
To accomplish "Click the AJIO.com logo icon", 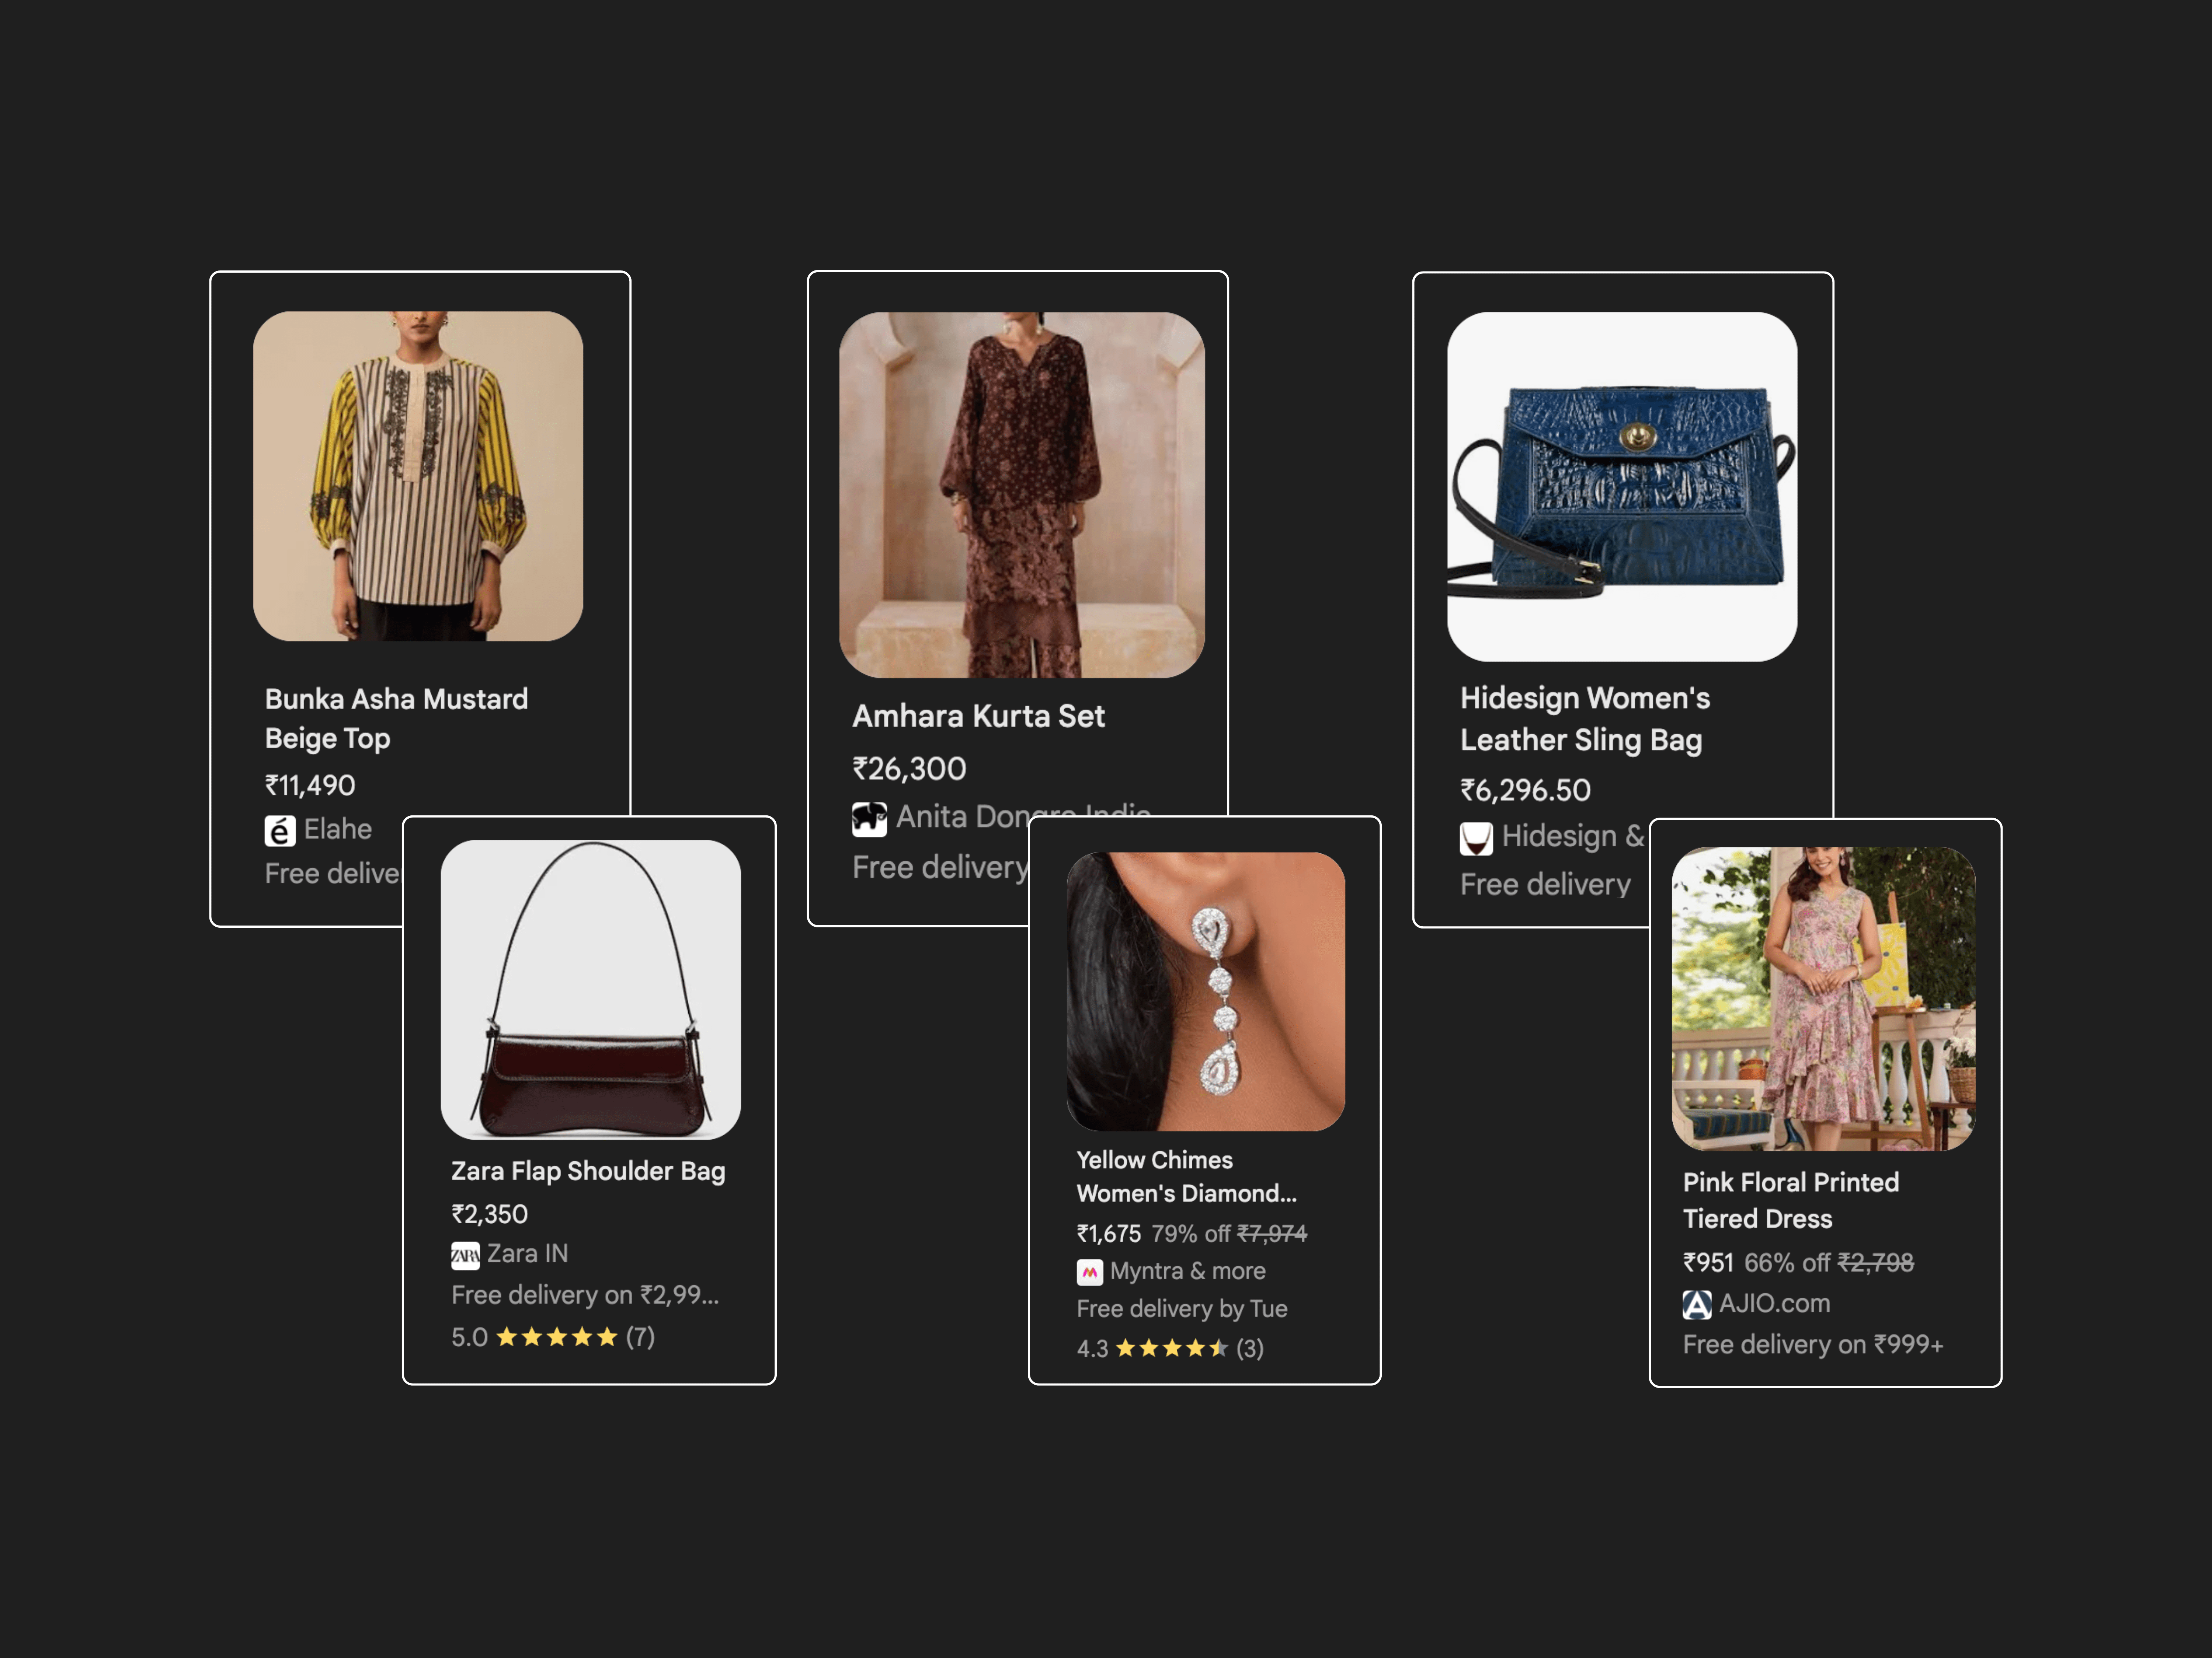I will (x=1697, y=1304).
